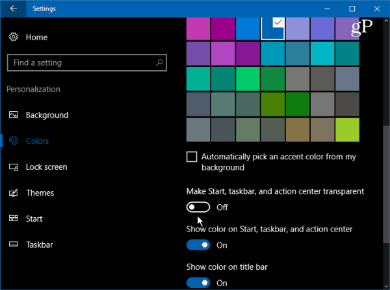This screenshot has width=390, height=290.
Task: Maximize the Settings window
Action: click(352, 8)
